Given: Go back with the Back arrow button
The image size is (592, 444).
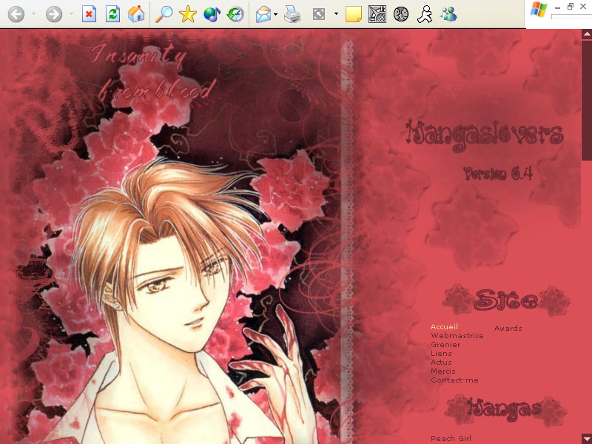Looking at the screenshot, I should tap(16, 15).
